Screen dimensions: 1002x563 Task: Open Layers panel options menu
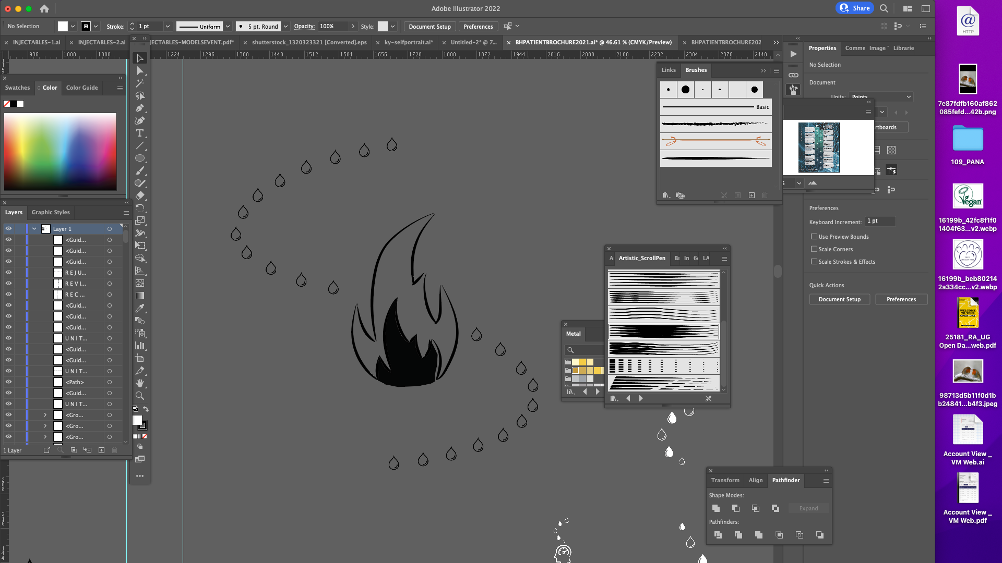126,213
